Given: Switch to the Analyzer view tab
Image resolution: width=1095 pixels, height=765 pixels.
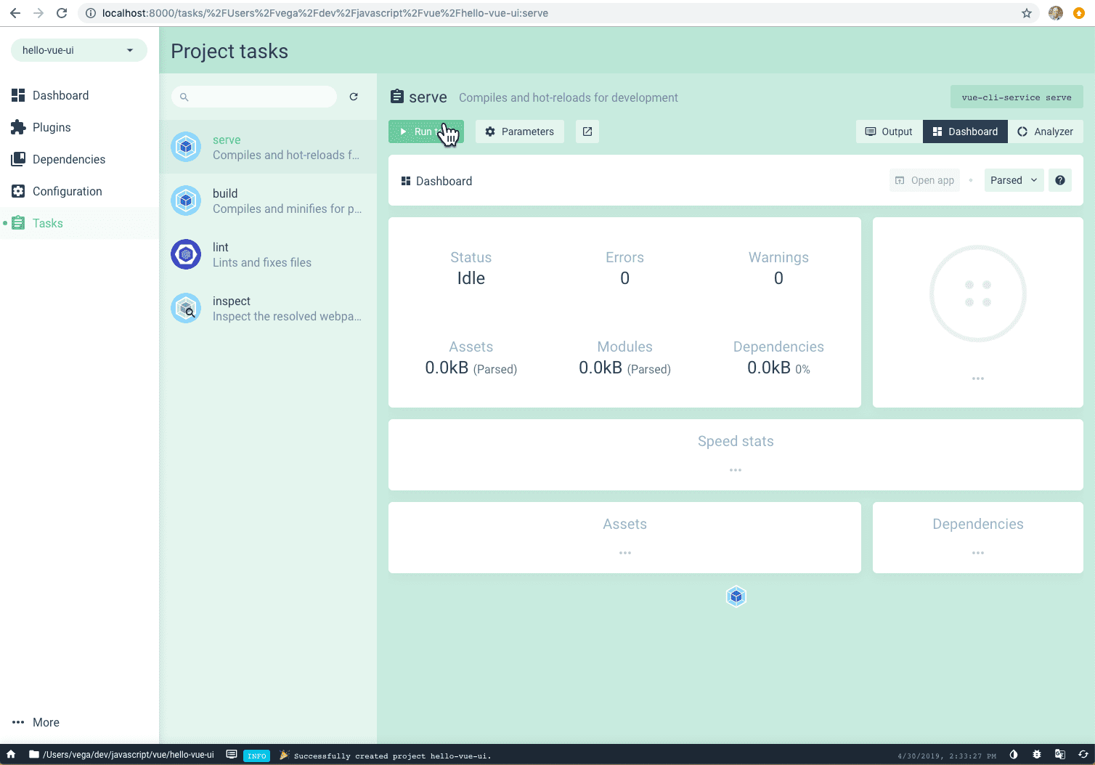Looking at the screenshot, I should [1045, 131].
